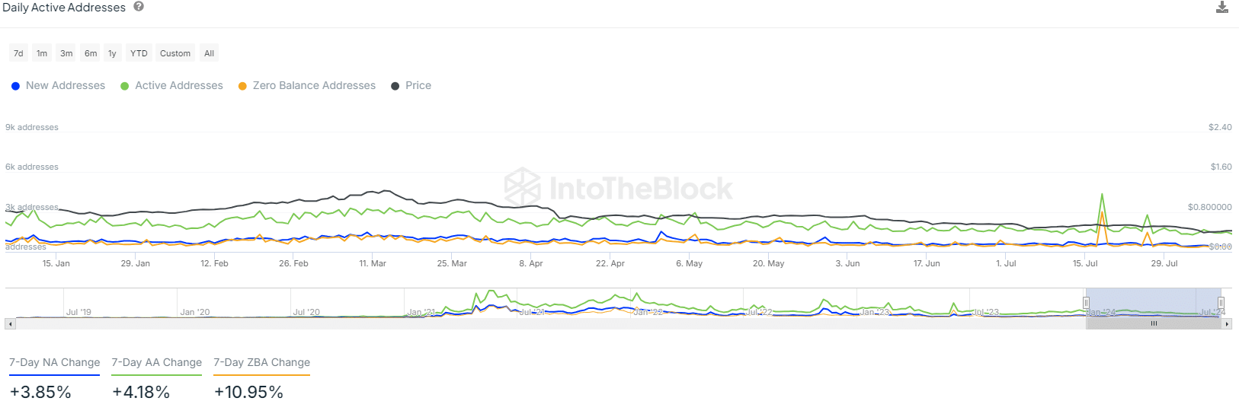
Task: Toggle Active Addresses series in legend
Action: (x=171, y=86)
